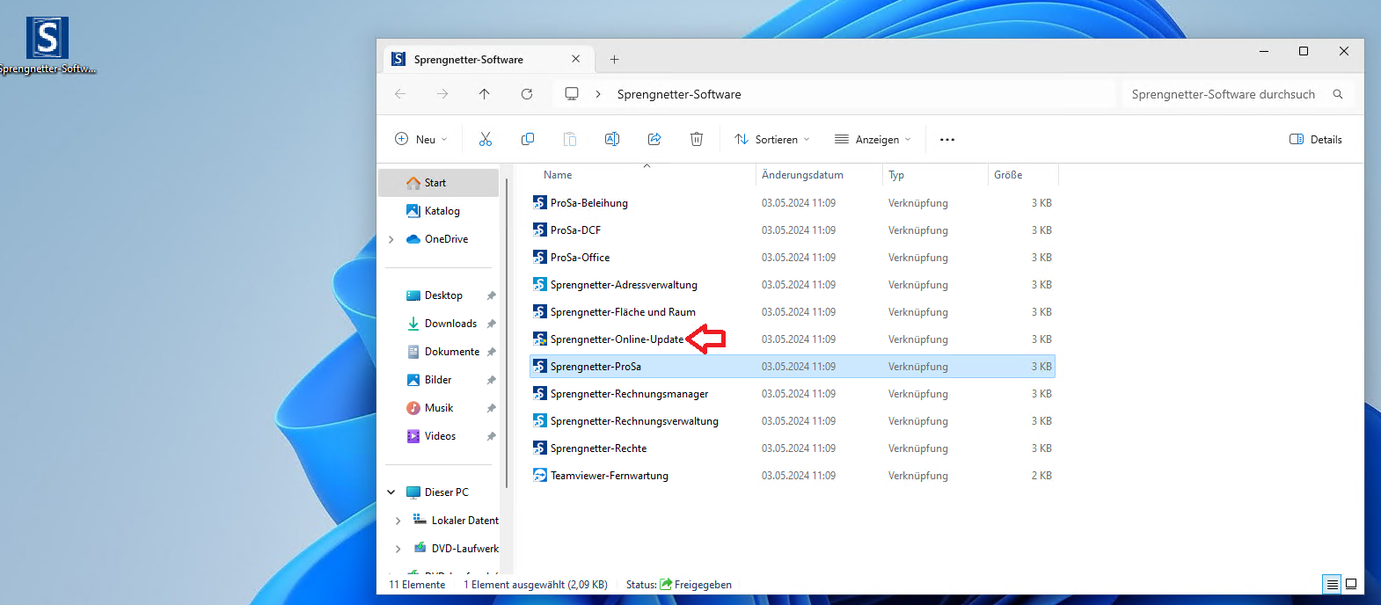Expand the DVD-Laufwerk node
1381x605 pixels.
398,549
